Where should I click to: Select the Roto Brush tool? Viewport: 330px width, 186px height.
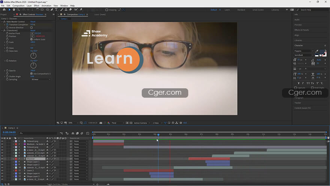pyautogui.click(x=76, y=10)
